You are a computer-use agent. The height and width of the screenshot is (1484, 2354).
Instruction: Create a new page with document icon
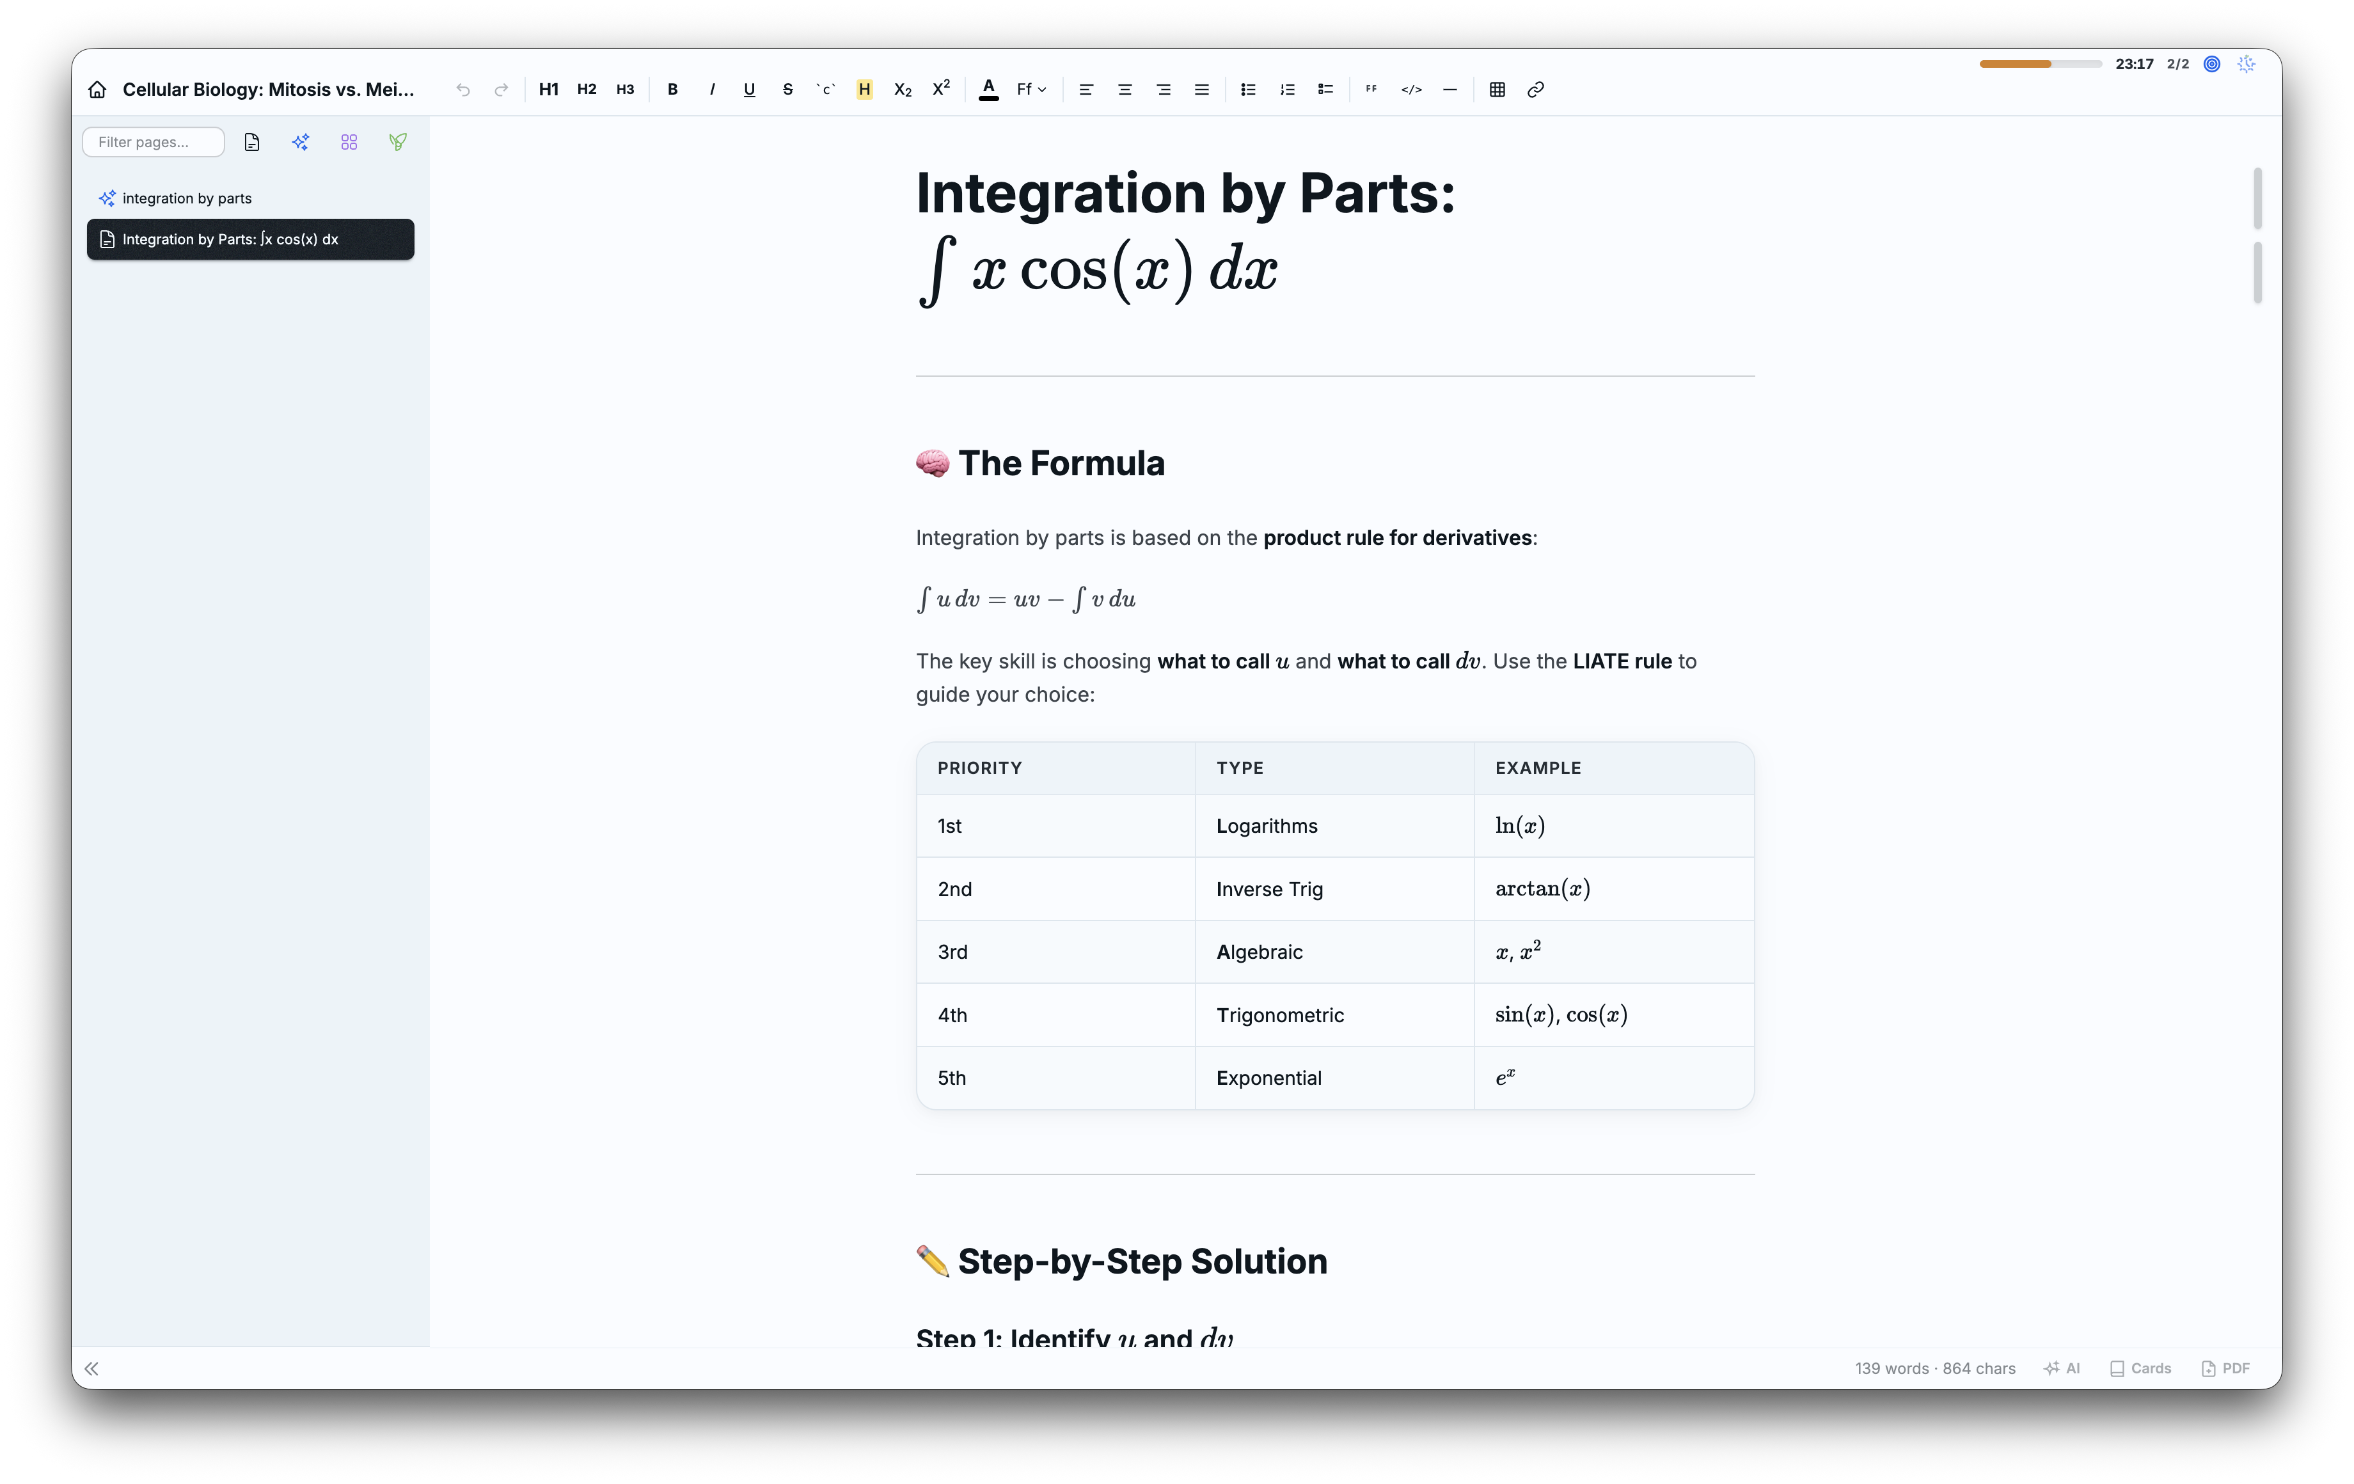pos(252,142)
